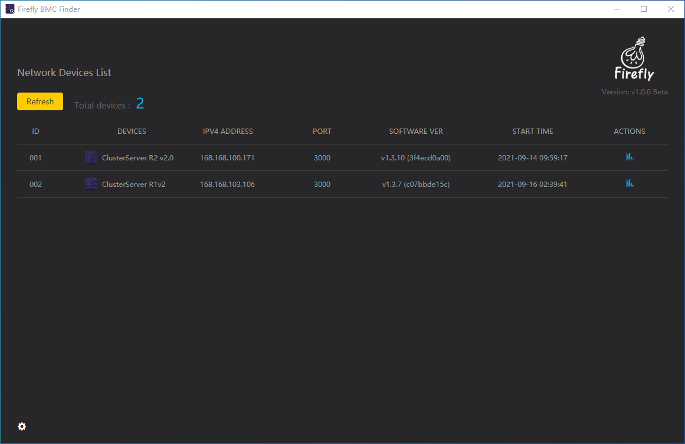Click the server icon beside ClusterServer R2 v2.0
The width and height of the screenshot is (685, 444).
91,157
